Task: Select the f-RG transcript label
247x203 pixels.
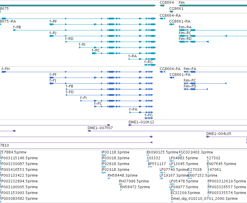Action: (x=148, y=62)
